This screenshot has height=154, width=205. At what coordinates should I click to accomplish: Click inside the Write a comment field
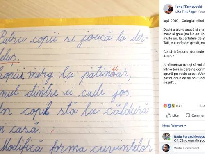coord(189,148)
